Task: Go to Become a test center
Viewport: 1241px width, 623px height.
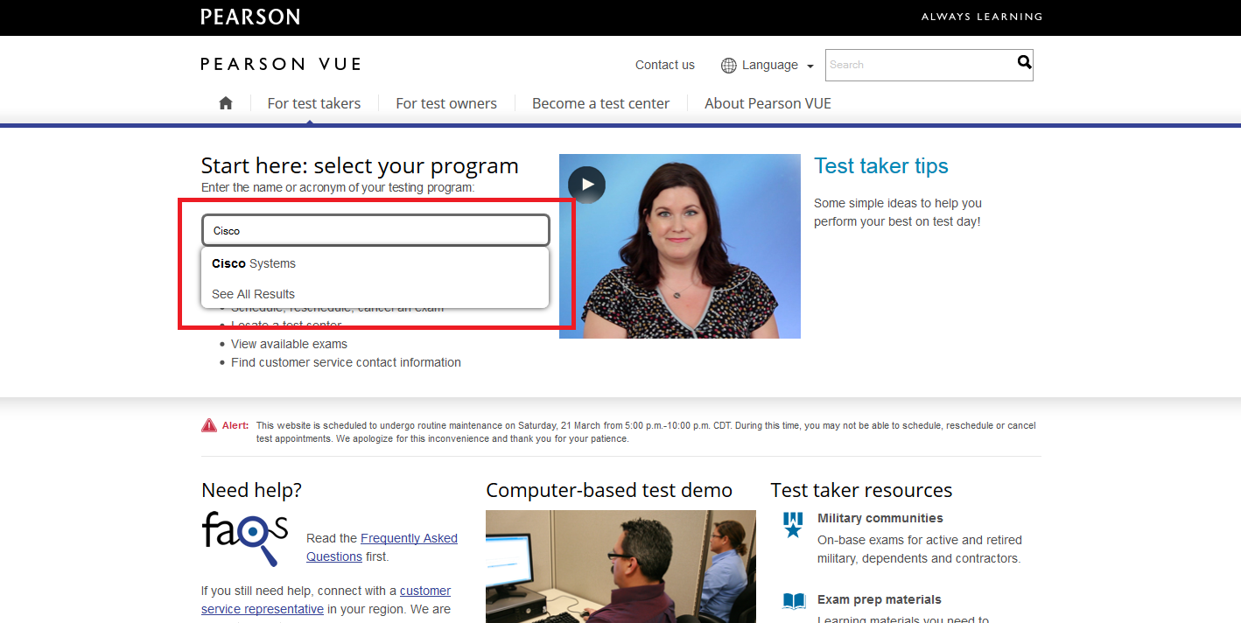Action: [x=600, y=103]
